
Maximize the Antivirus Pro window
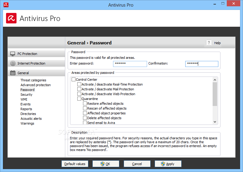point(223,3)
